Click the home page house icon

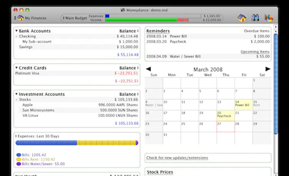pos(242,18)
